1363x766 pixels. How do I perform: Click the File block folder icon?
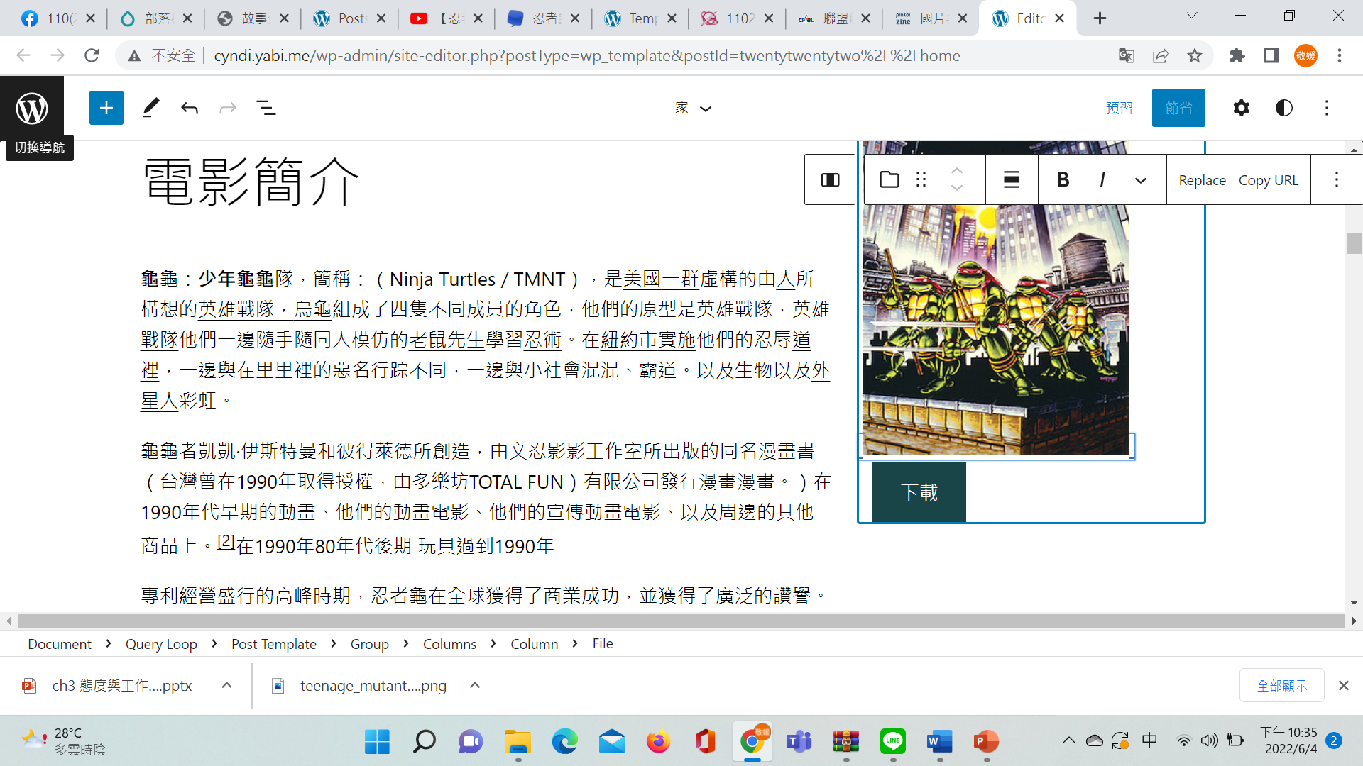coord(889,180)
